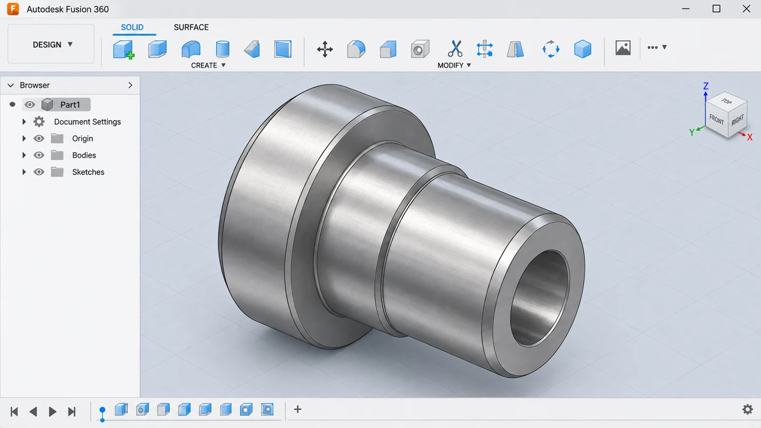
Task: Click the New Component icon with green plus
Action: click(x=124, y=49)
